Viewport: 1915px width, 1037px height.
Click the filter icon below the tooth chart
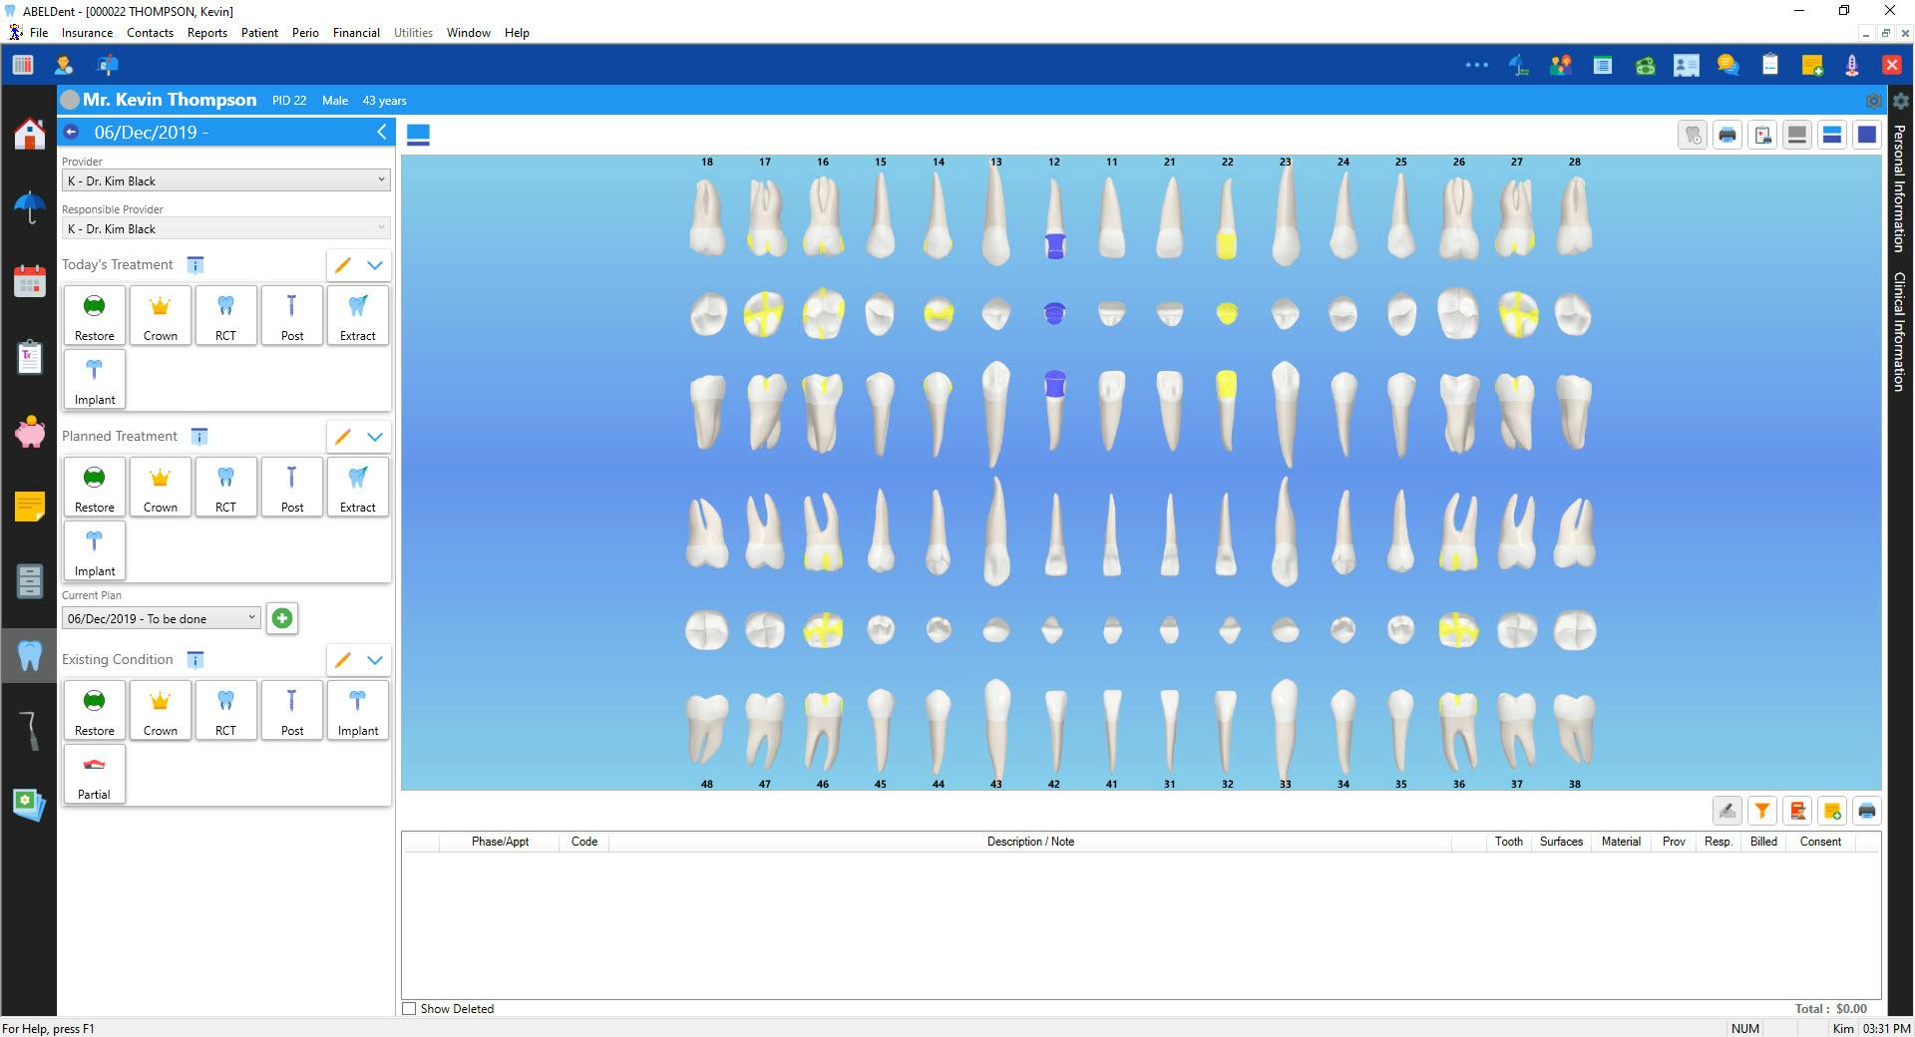click(x=1763, y=811)
